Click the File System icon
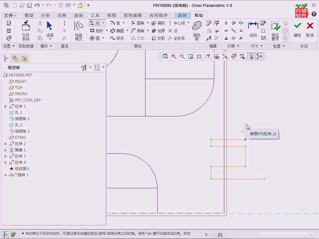This screenshot has width=319, height=239. click(26, 30)
